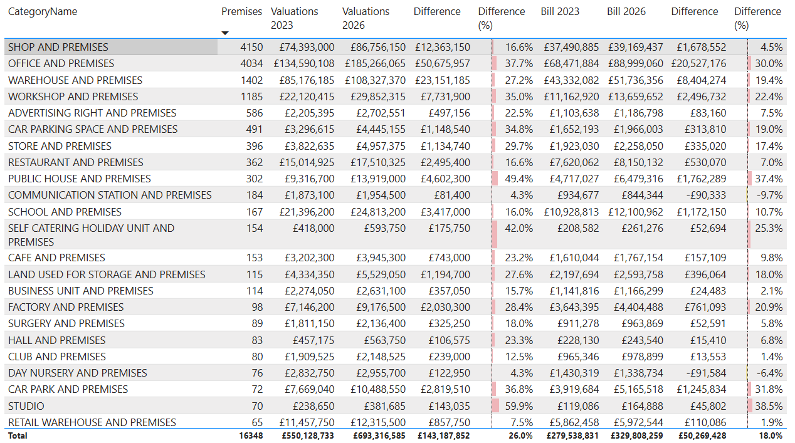The width and height of the screenshot is (795, 443).
Task: Click WAREHOUSE AND PREMISES row label
Action: (x=75, y=80)
